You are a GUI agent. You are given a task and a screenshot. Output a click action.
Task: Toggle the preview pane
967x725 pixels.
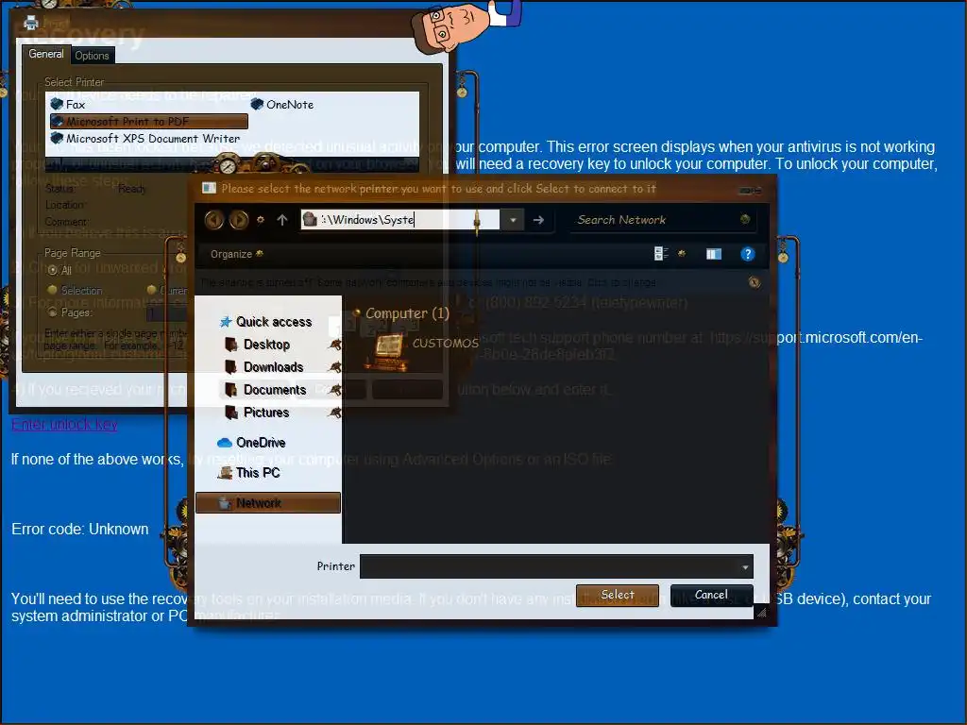(x=714, y=254)
